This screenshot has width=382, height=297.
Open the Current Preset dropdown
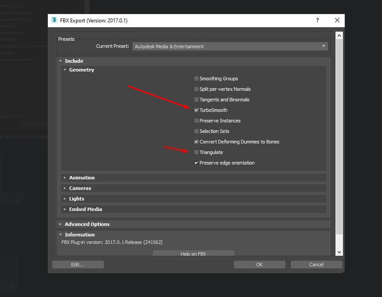230,47
